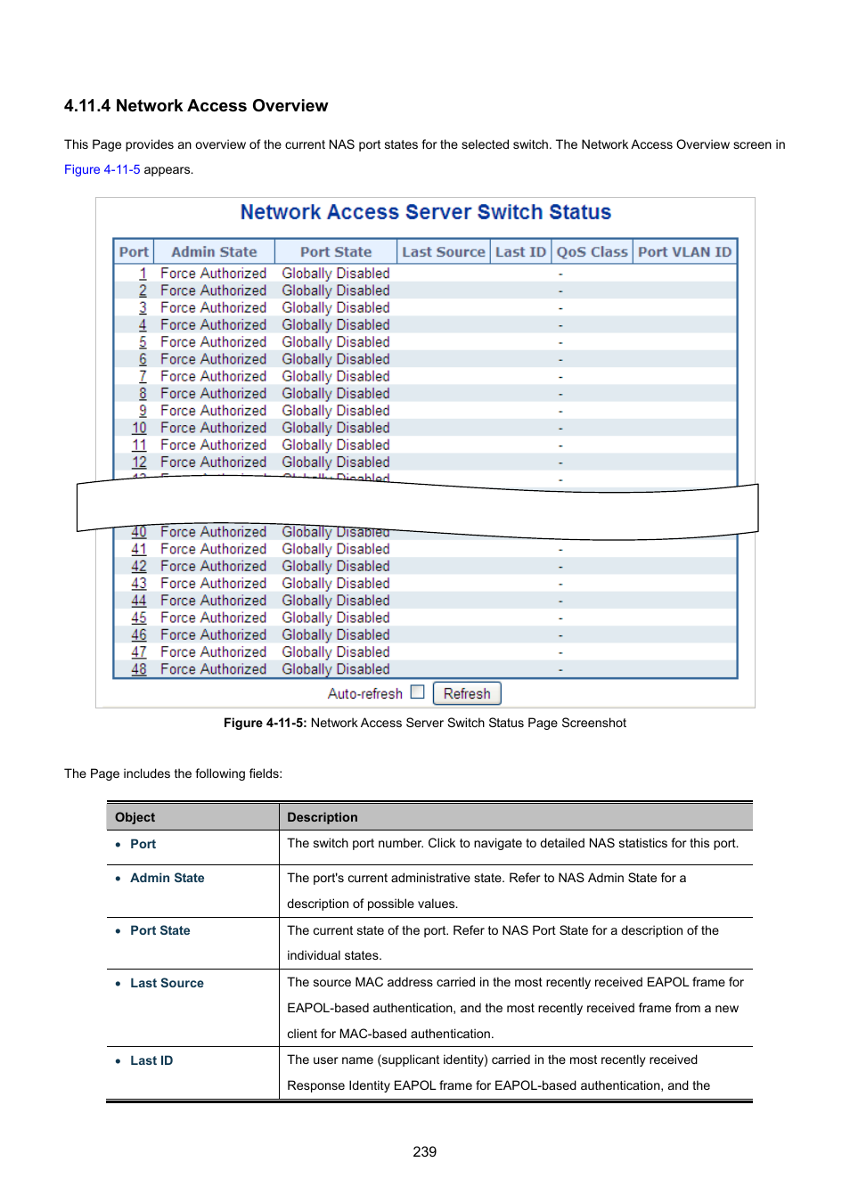Open port 5 statistics link
This screenshot has width=850, height=1203.
pyautogui.click(x=143, y=342)
